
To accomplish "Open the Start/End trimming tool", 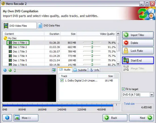I will [138, 61].
